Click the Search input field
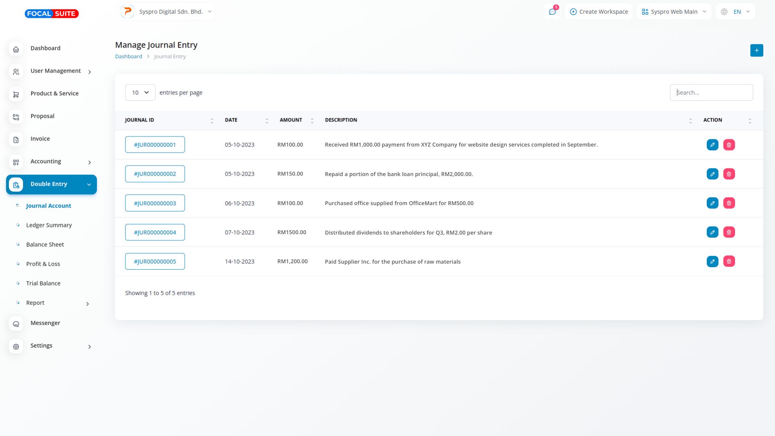The width and height of the screenshot is (775, 436). coord(711,92)
